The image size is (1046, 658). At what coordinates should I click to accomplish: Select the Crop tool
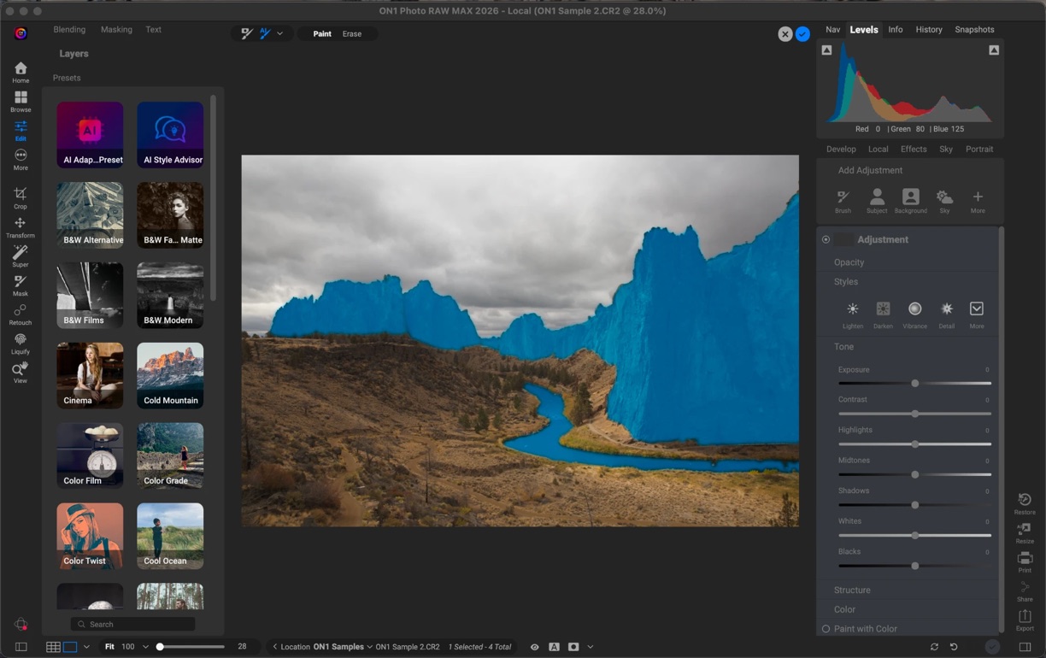(21, 197)
